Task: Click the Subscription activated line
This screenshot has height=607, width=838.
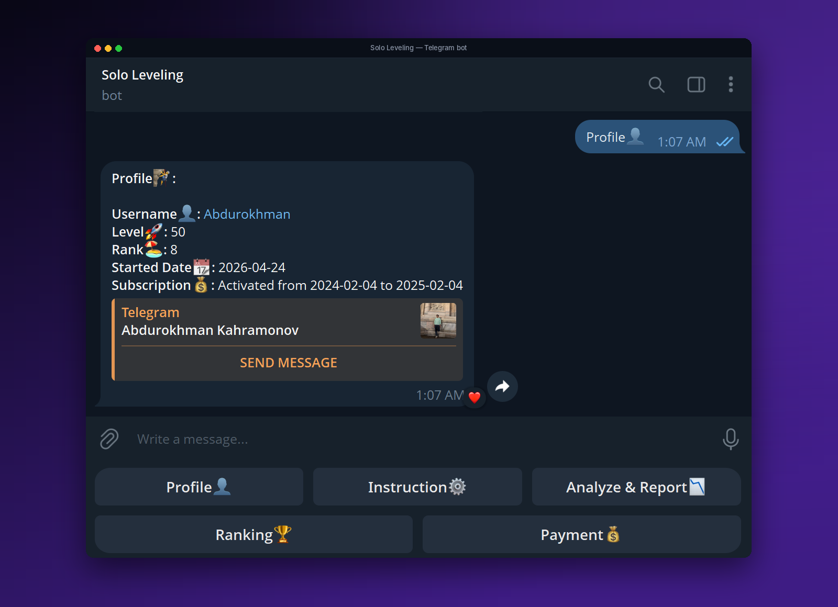Action: [x=287, y=285]
